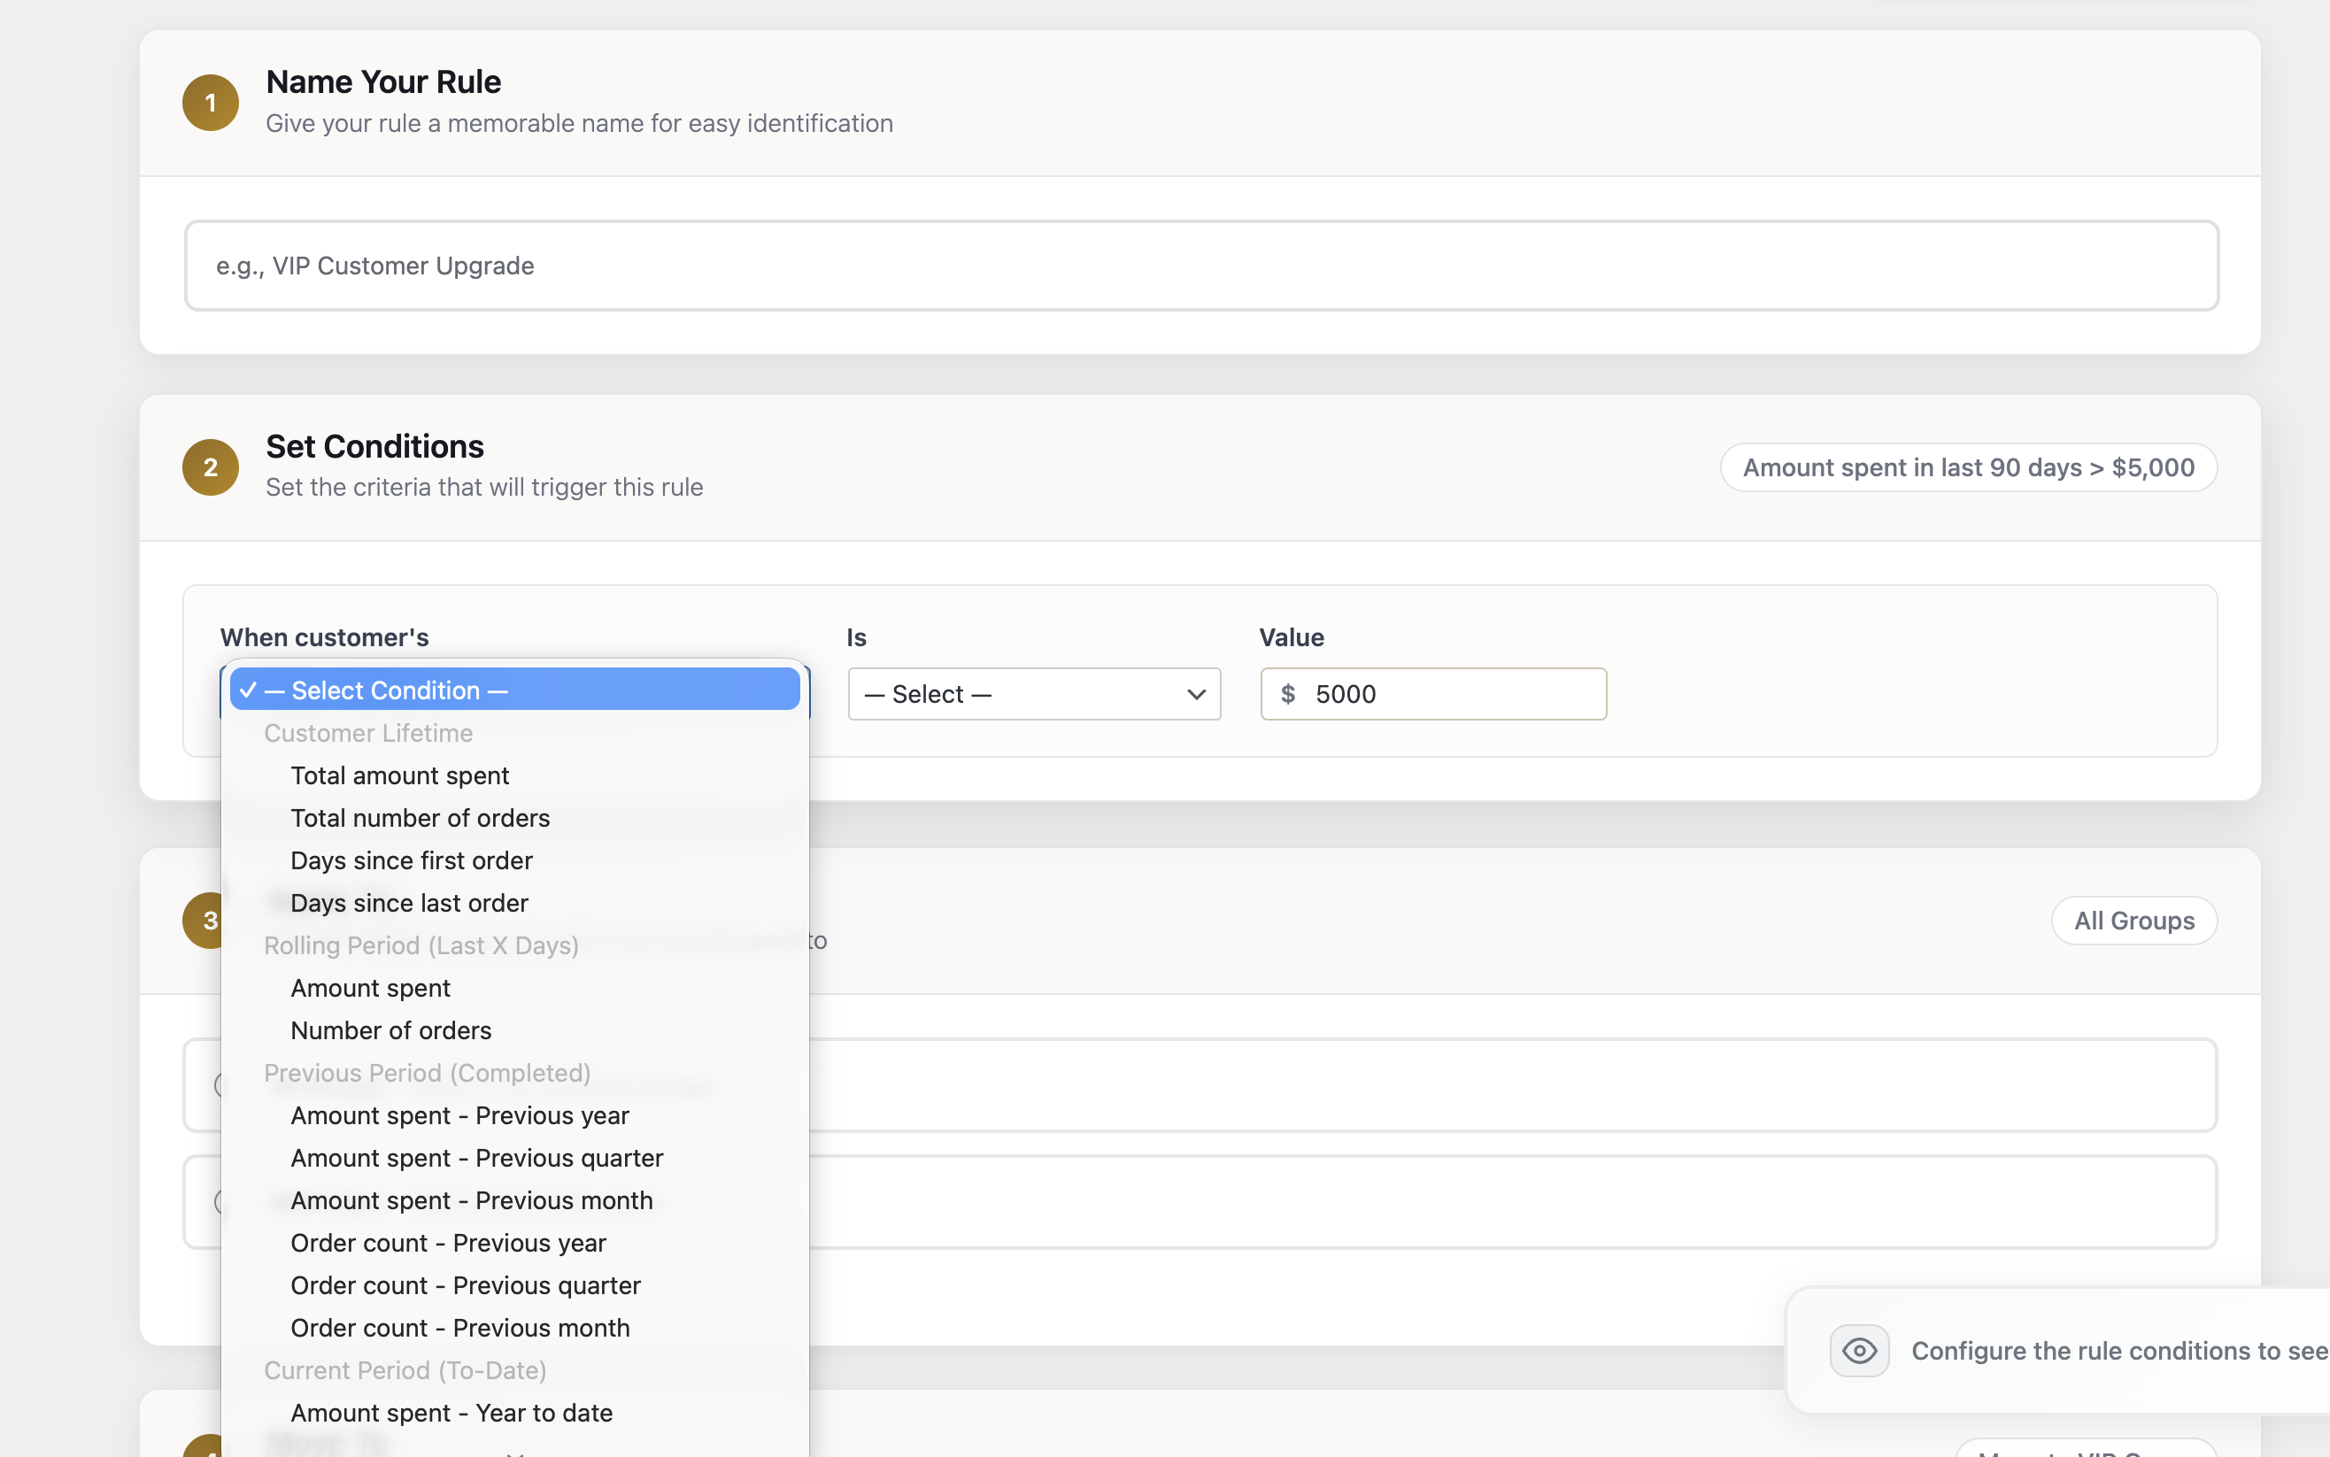Pick 'Days since first order' condition
This screenshot has height=1457, width=2330.
click(412, 860)
